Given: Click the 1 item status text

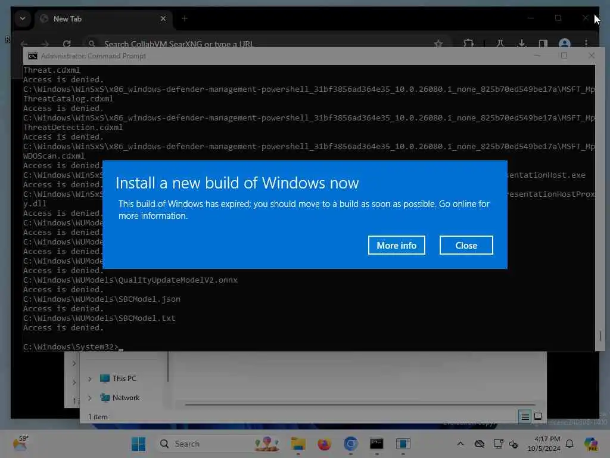Looking at the screenshot, I should [98, 417].
